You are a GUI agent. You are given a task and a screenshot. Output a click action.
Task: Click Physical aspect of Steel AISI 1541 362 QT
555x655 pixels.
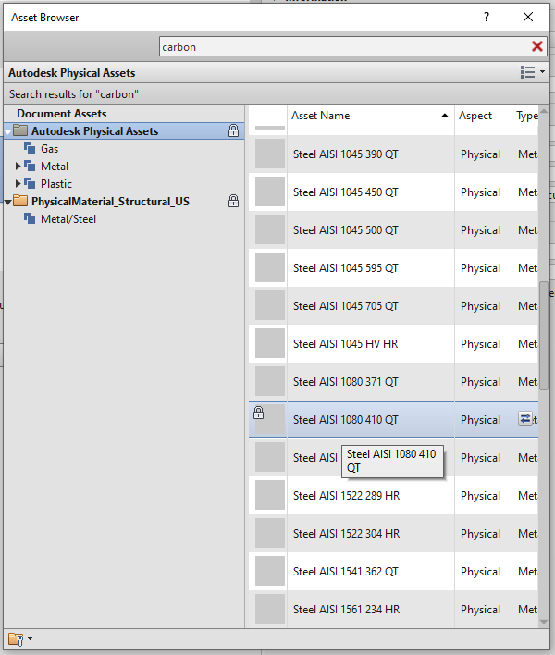[x=480, y=572]
